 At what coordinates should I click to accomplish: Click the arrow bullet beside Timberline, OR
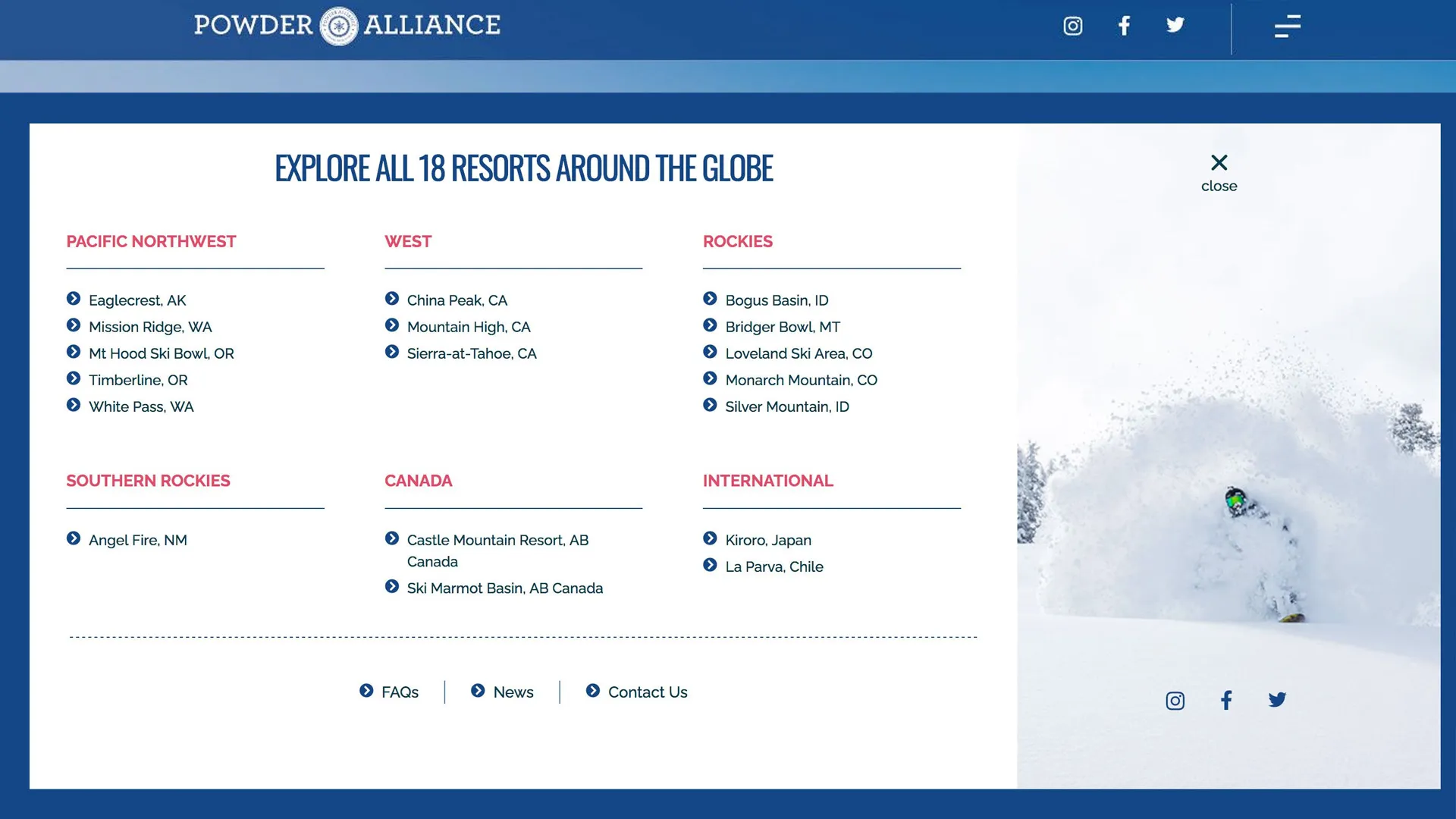(74, 378)
